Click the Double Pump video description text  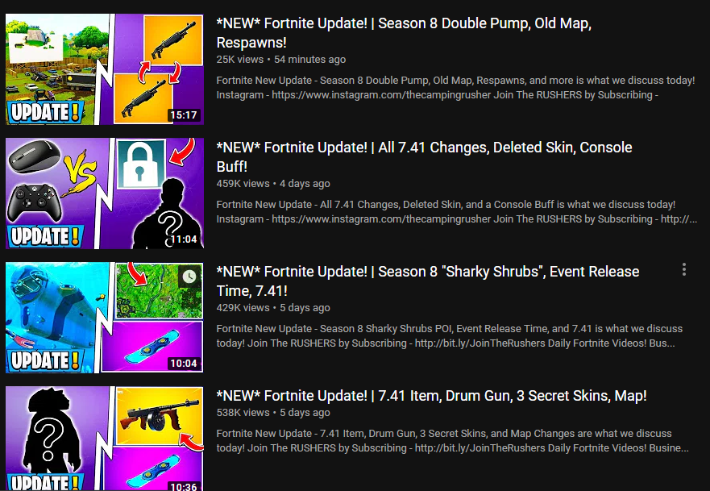tap(455, 87)
